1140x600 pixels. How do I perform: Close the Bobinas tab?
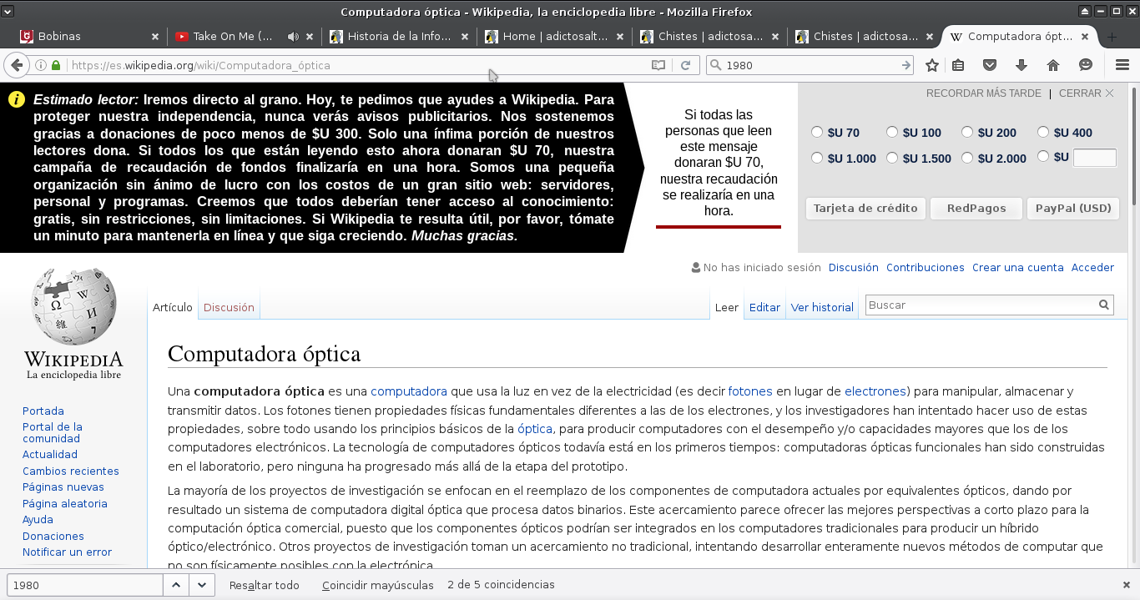click(155, 37)
